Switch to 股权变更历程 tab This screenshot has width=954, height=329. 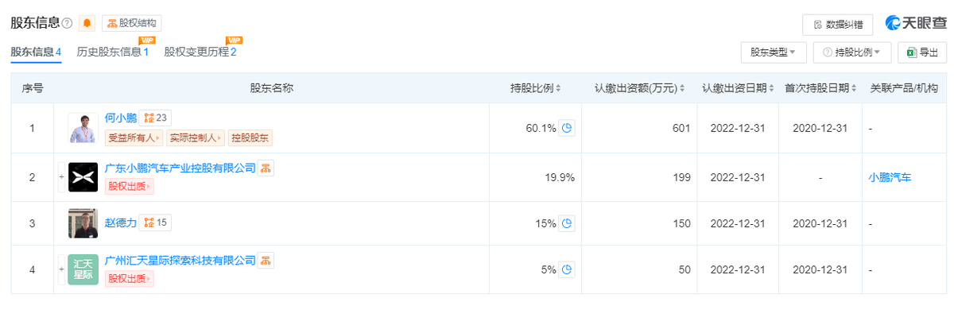coord(200,52)
